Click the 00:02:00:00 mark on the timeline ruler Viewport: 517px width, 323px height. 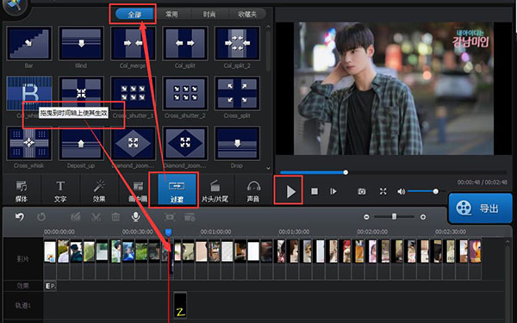click(372, 232)
